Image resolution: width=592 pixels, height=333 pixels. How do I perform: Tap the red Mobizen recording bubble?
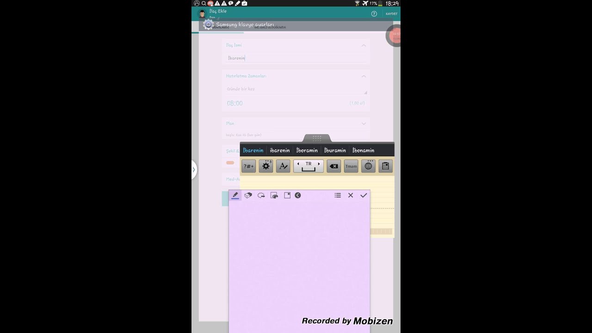coord(395,35)
